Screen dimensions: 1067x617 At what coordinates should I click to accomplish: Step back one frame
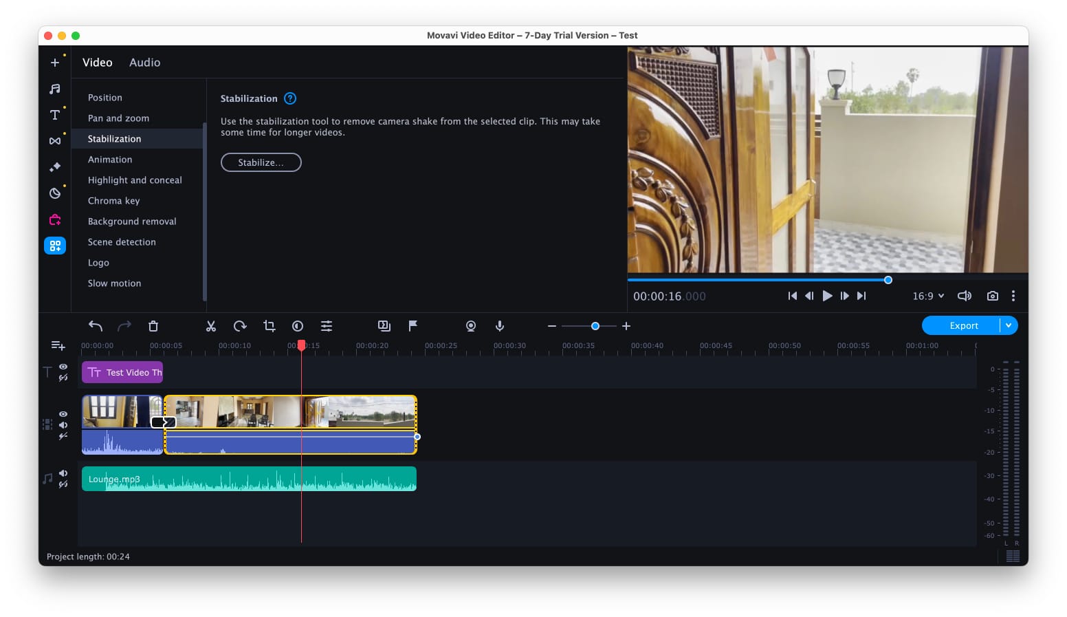click(810, 296)
